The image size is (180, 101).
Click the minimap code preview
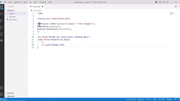172,13
